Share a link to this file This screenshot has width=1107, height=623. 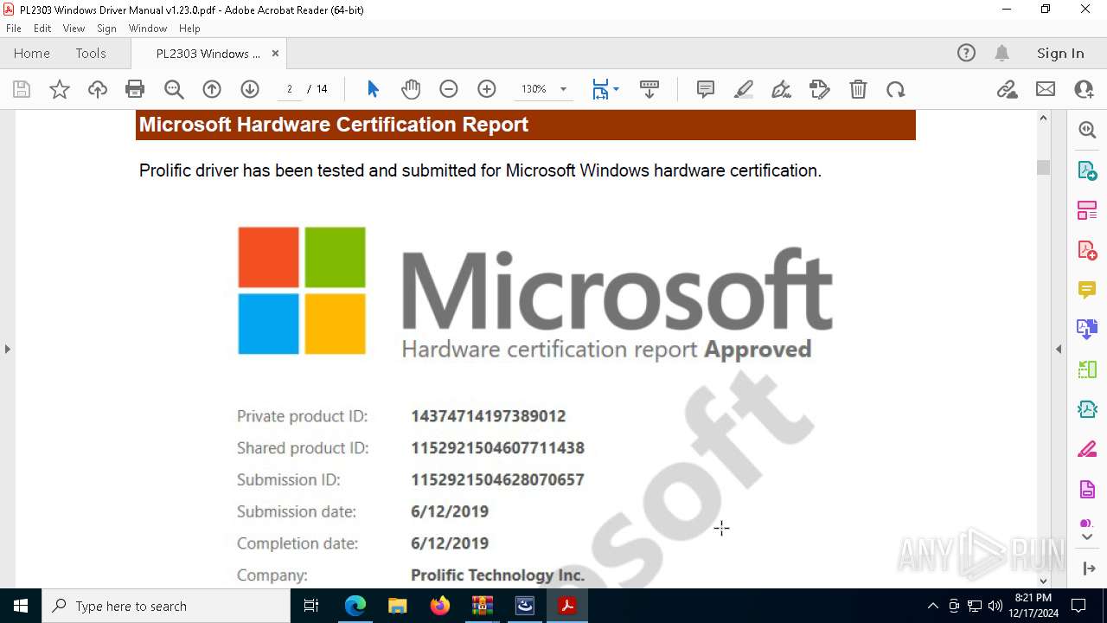1008,89
